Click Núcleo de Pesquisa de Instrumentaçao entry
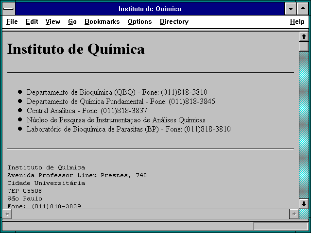This screenshot has height=233, width=311. [x=116, y=120]
